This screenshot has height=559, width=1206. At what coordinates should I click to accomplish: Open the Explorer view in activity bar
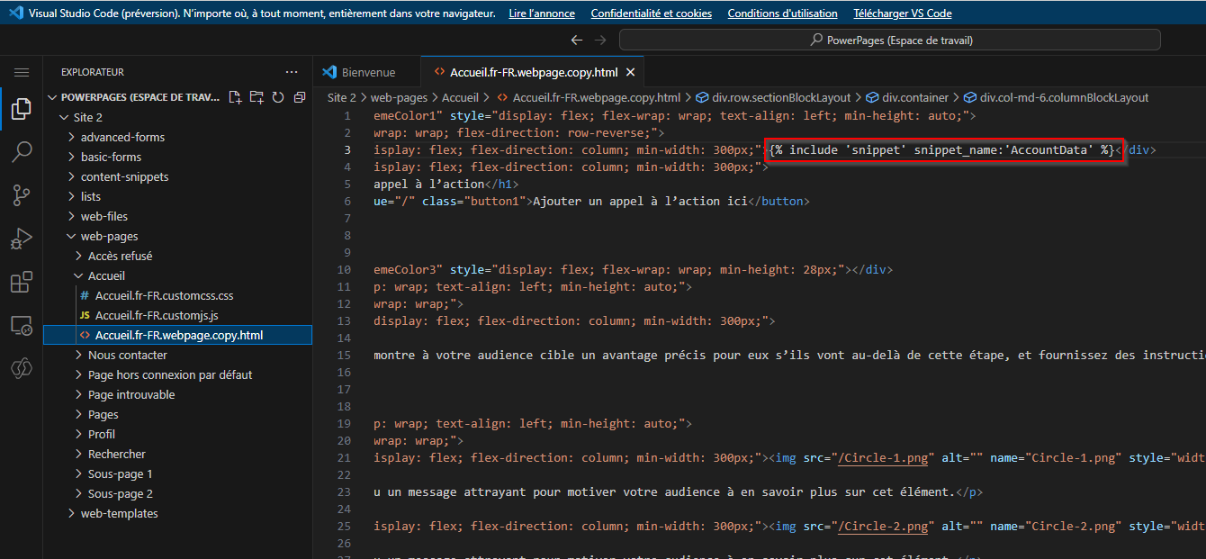(x=22, y=110)
